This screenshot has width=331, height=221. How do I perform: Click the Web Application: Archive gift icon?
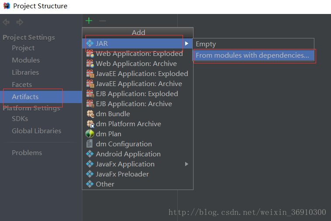pyautogui.click(x=90, y=64)
